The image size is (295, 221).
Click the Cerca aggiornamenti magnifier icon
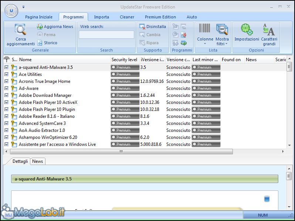20,29
